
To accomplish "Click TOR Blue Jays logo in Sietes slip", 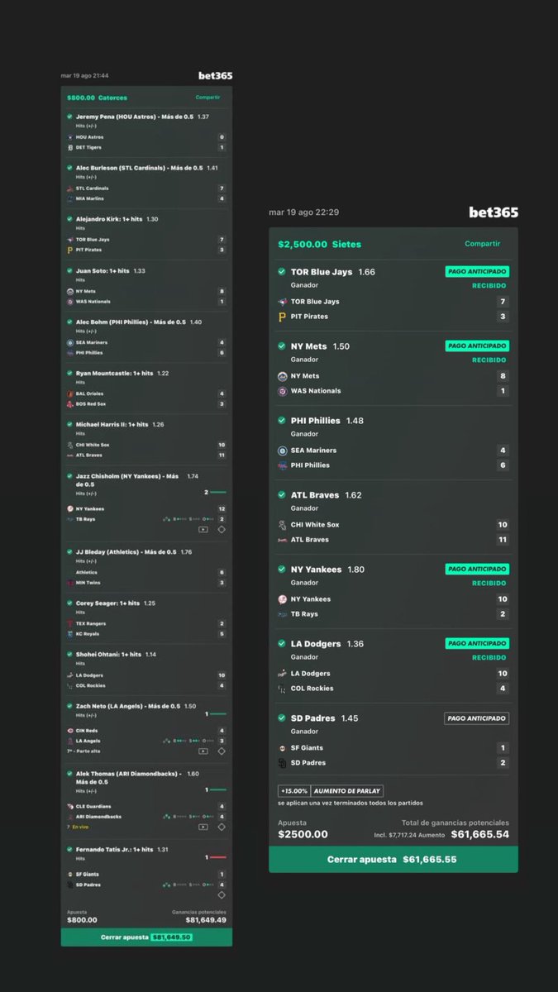I will click(x=283, y=302).
